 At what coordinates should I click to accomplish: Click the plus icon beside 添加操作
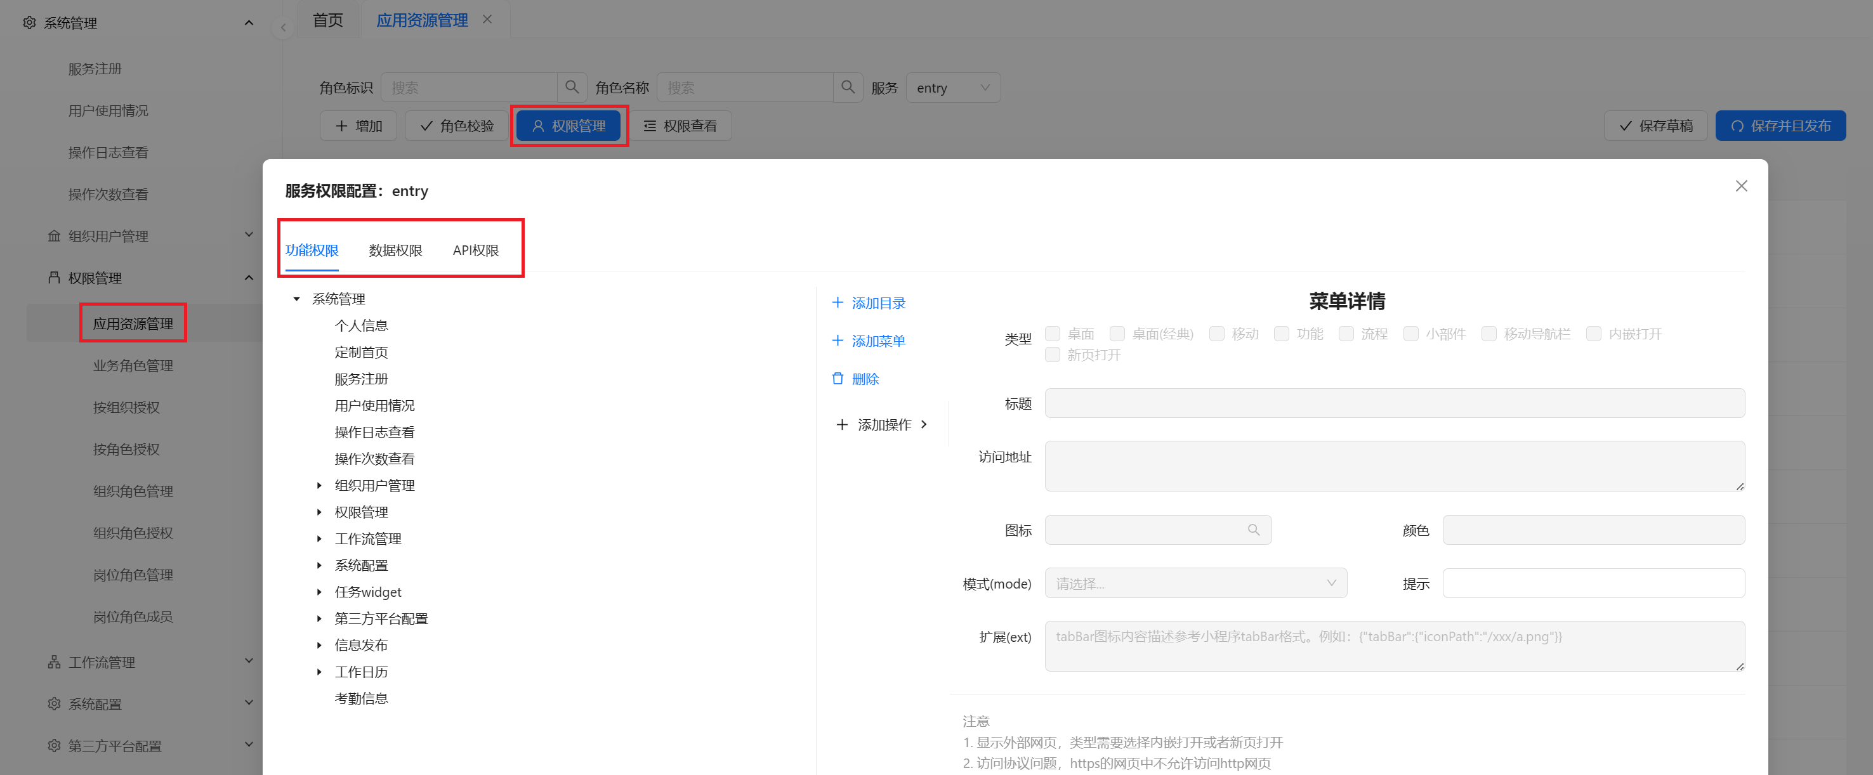click(842, 424)
